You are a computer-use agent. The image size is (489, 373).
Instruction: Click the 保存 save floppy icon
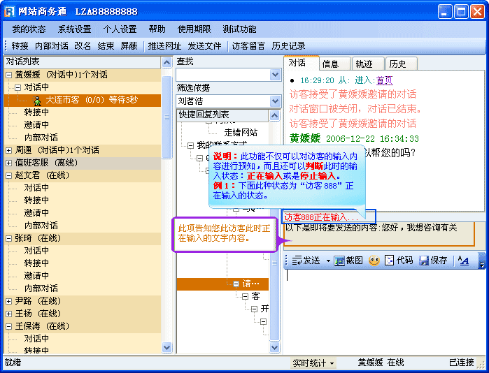point(424,261)
